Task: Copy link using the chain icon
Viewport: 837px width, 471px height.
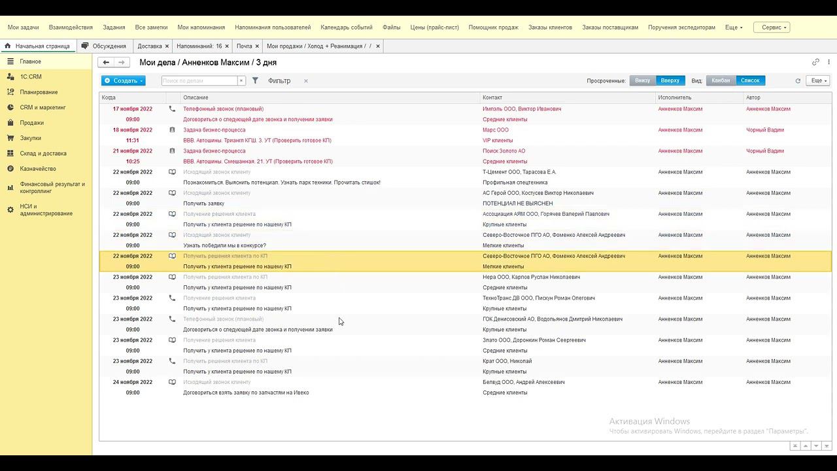Action: pos(815,62)
